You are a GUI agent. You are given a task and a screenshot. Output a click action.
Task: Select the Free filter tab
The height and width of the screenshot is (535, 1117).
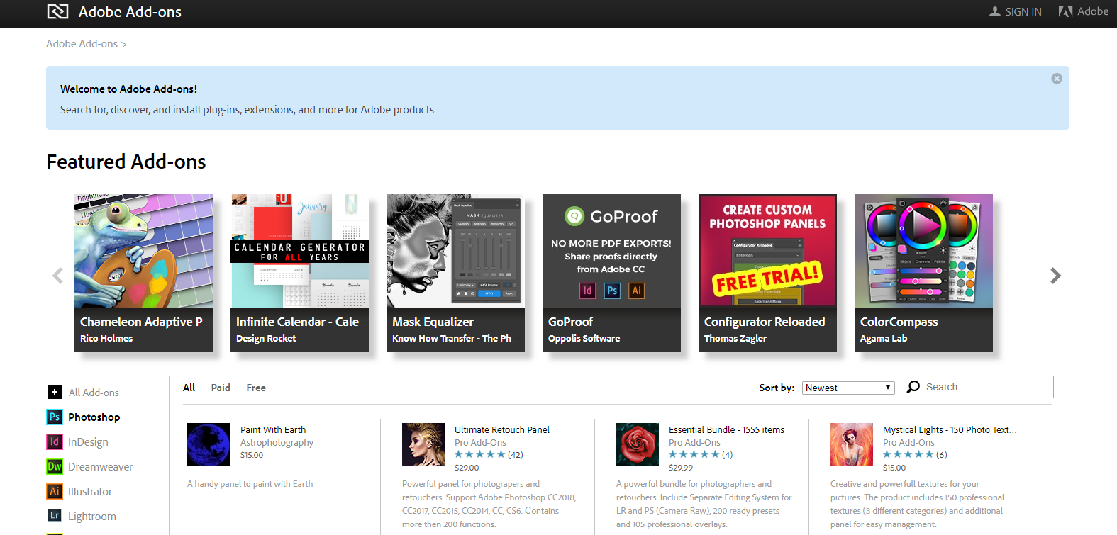click(256, 388)
